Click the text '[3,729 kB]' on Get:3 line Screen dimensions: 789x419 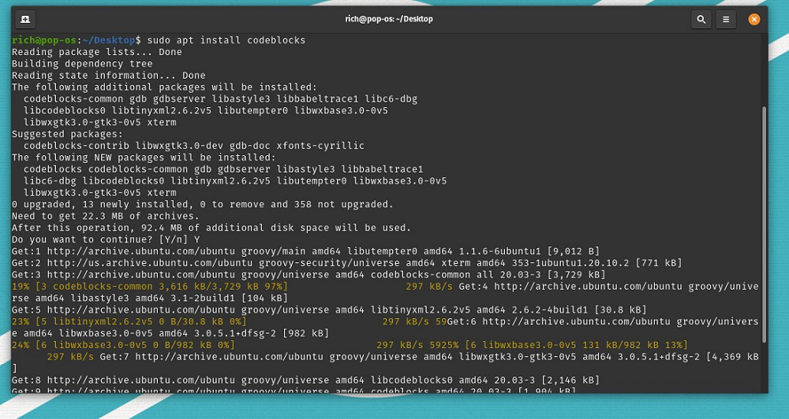tap(576, 275)
